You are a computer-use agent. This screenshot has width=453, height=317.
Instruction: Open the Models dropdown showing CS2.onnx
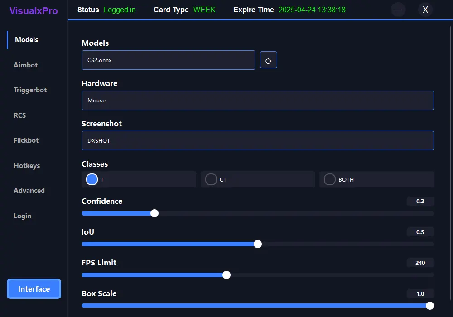(x=168, y=60)
